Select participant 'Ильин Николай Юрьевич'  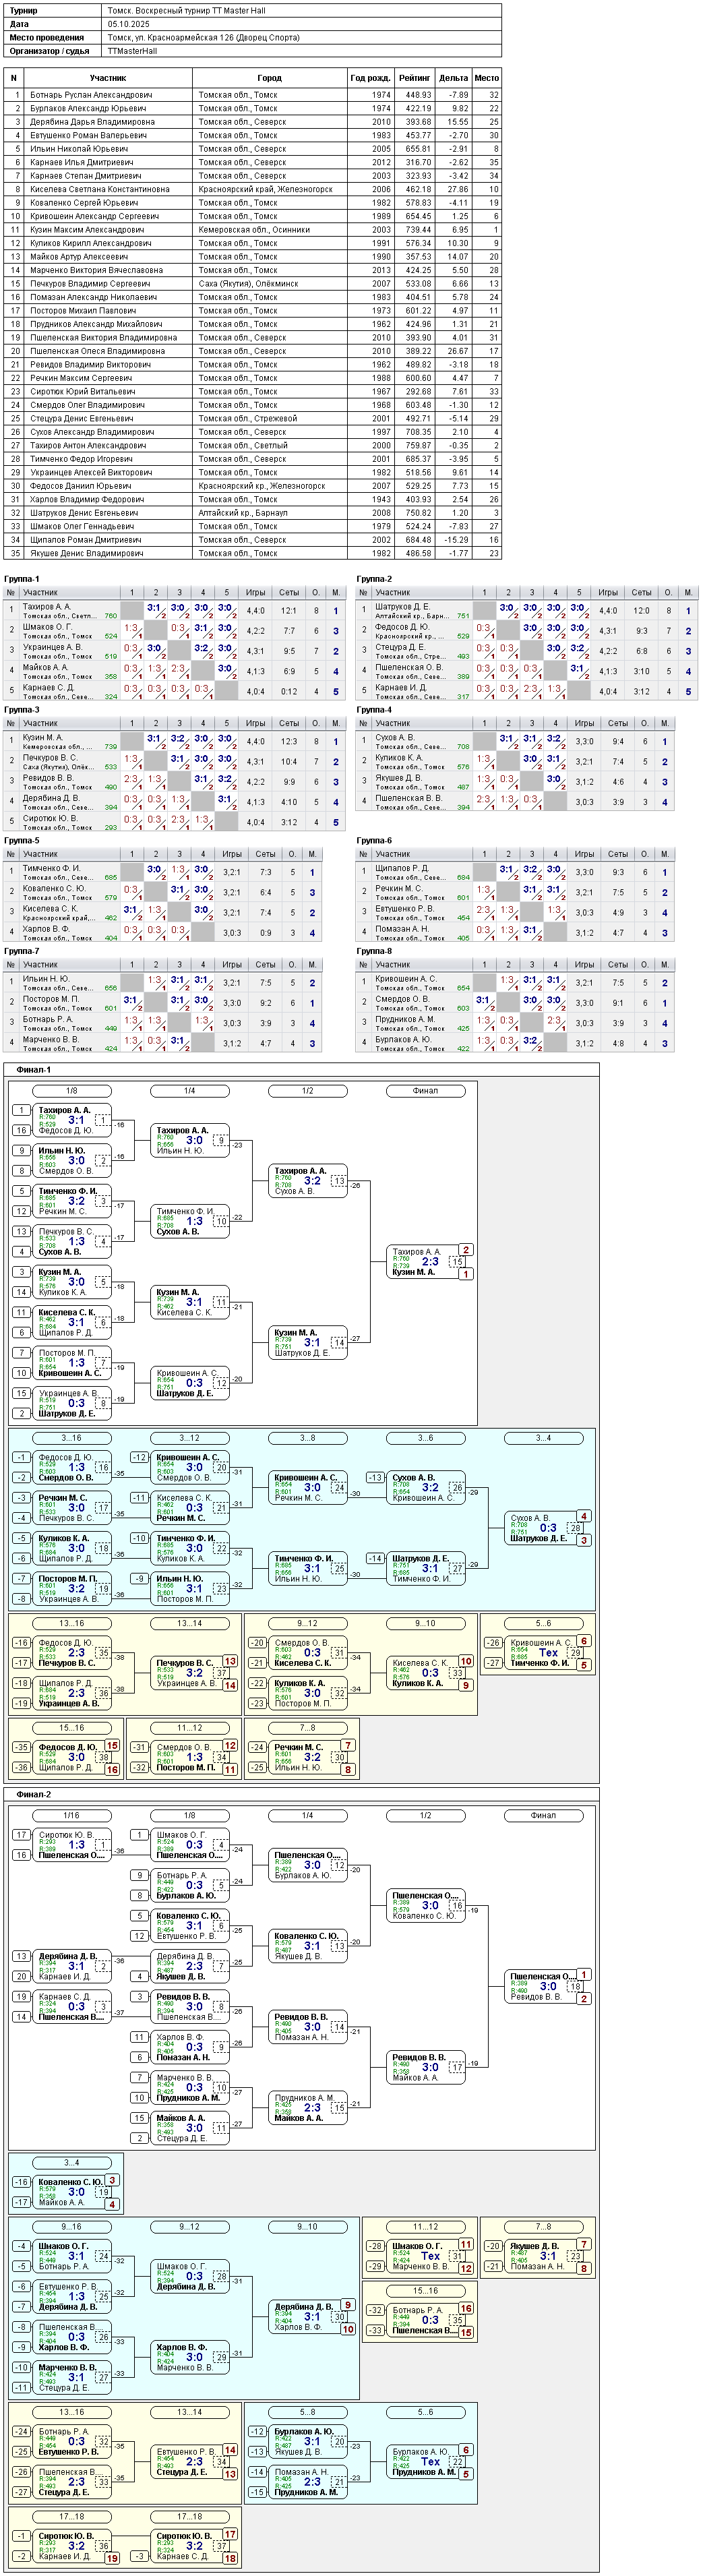[79, 149]
